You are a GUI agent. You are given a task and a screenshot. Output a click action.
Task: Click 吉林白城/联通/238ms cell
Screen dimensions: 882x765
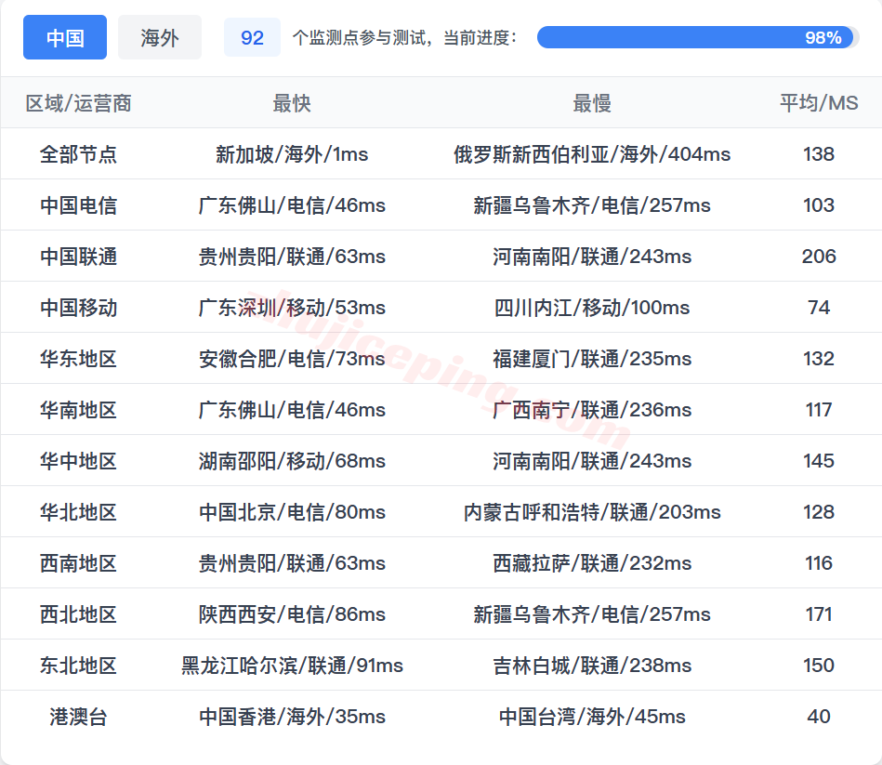pyautogui.click(x=592, y=666)
